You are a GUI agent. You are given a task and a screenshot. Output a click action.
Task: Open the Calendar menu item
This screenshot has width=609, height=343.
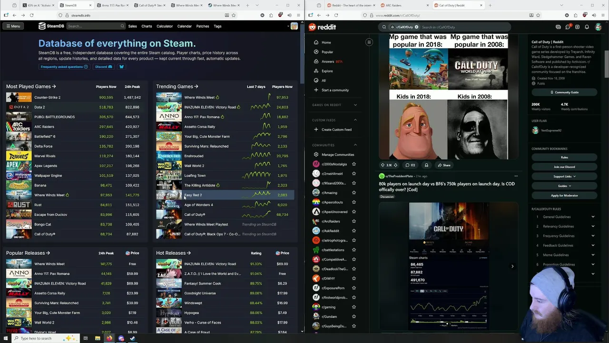tap(185, 26)
